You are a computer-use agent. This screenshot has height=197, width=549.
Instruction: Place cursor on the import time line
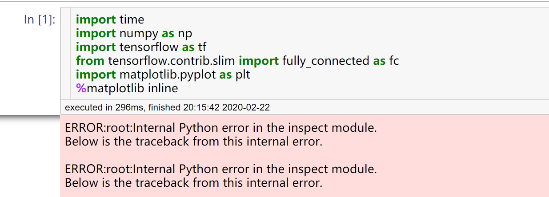(110, 20)
